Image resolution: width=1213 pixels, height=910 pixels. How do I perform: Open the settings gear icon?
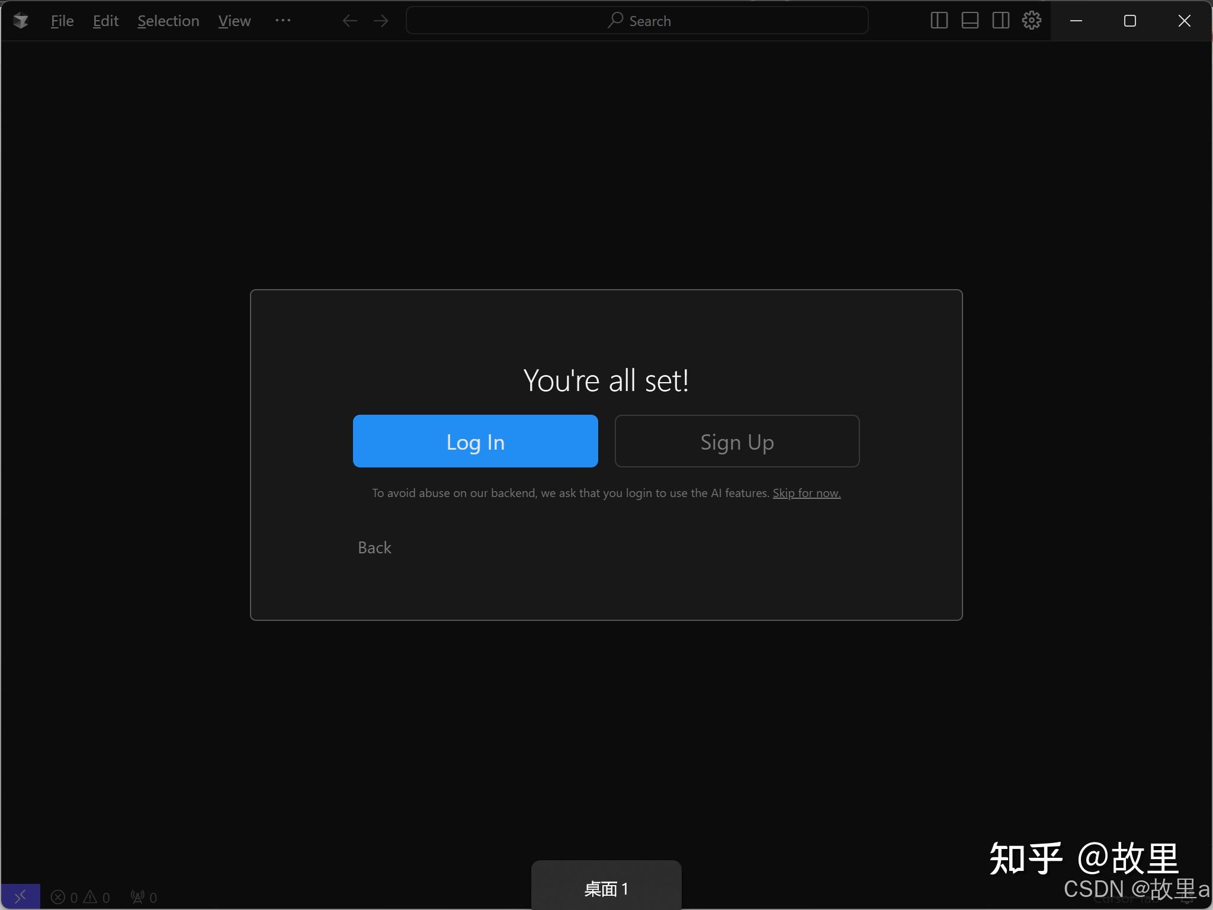tap(1031, 21)
